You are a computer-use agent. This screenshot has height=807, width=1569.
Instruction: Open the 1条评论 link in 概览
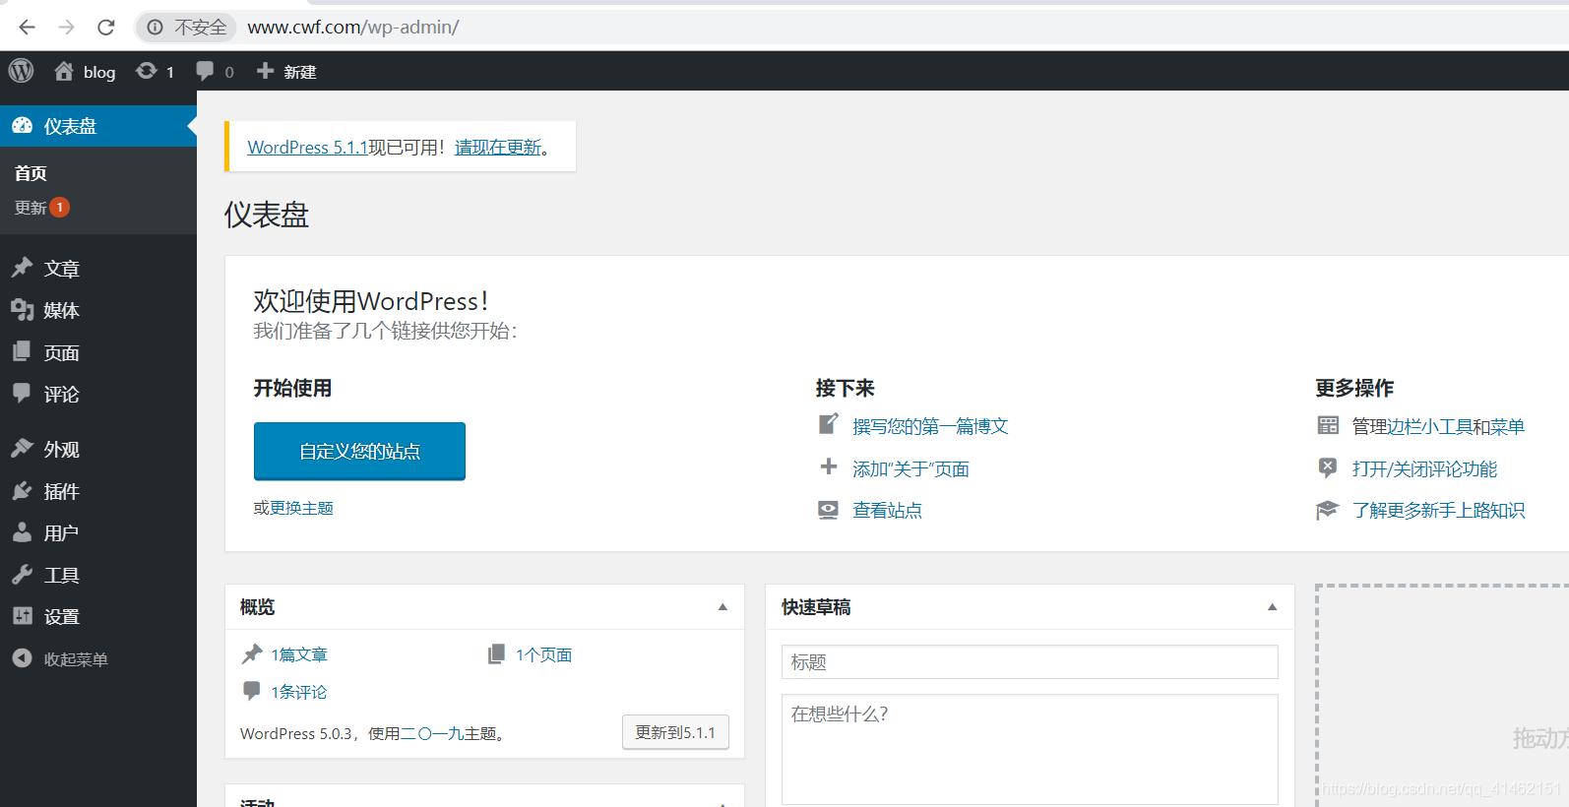pyautogui.click(x=299, y=692)
